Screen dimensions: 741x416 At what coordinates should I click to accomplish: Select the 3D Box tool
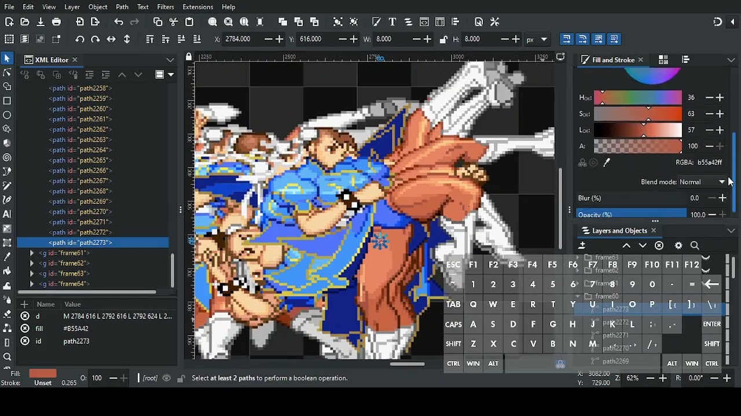pyautogui.click(x=7, y=143)
